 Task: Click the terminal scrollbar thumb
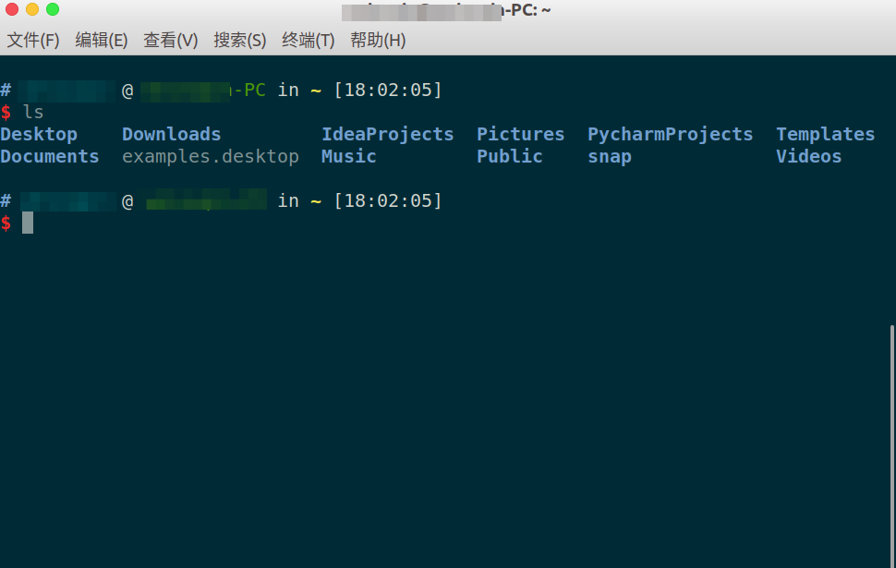[891, 443]
